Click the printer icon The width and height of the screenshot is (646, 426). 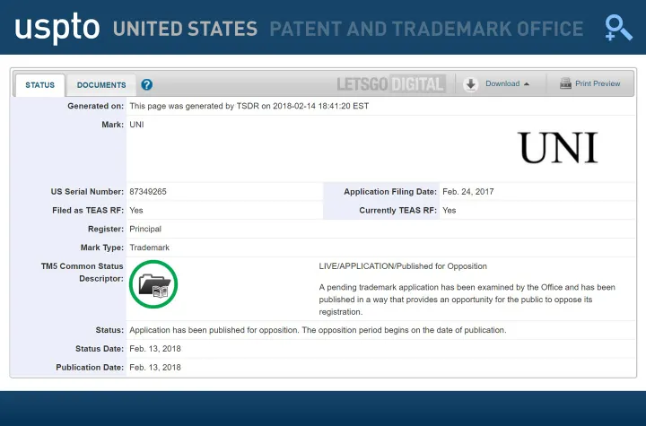(565, 83)
